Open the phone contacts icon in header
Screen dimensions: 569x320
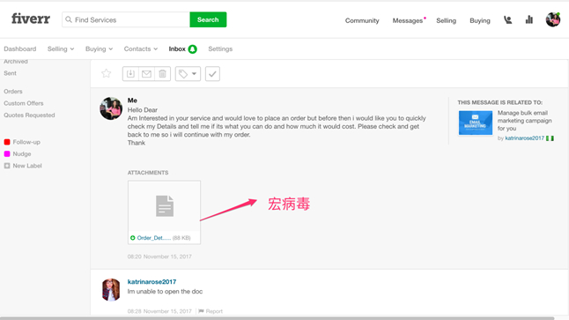pos(507,20)
